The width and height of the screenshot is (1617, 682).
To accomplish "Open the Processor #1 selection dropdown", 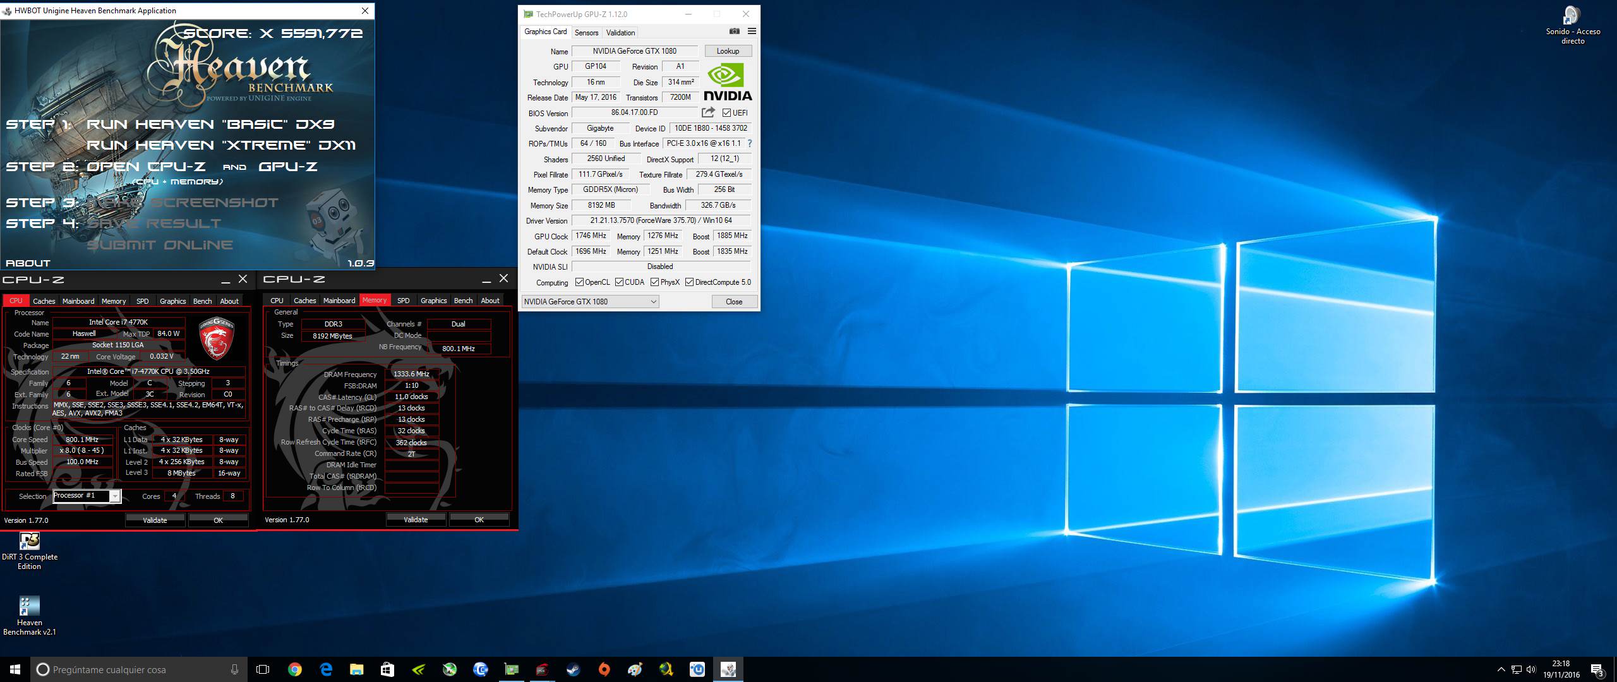I will (87, 496).
